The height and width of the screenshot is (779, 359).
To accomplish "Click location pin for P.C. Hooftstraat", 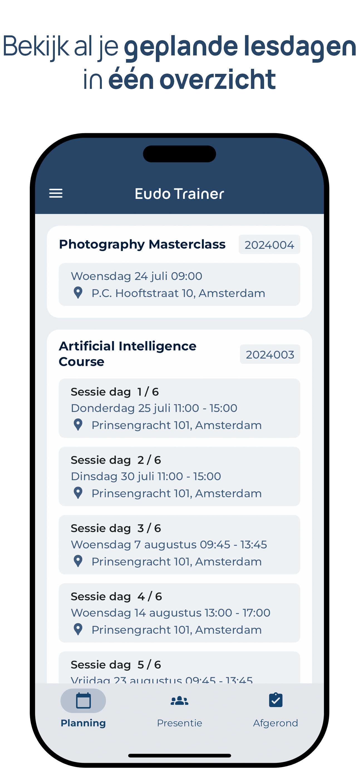I will click(78, 293).
